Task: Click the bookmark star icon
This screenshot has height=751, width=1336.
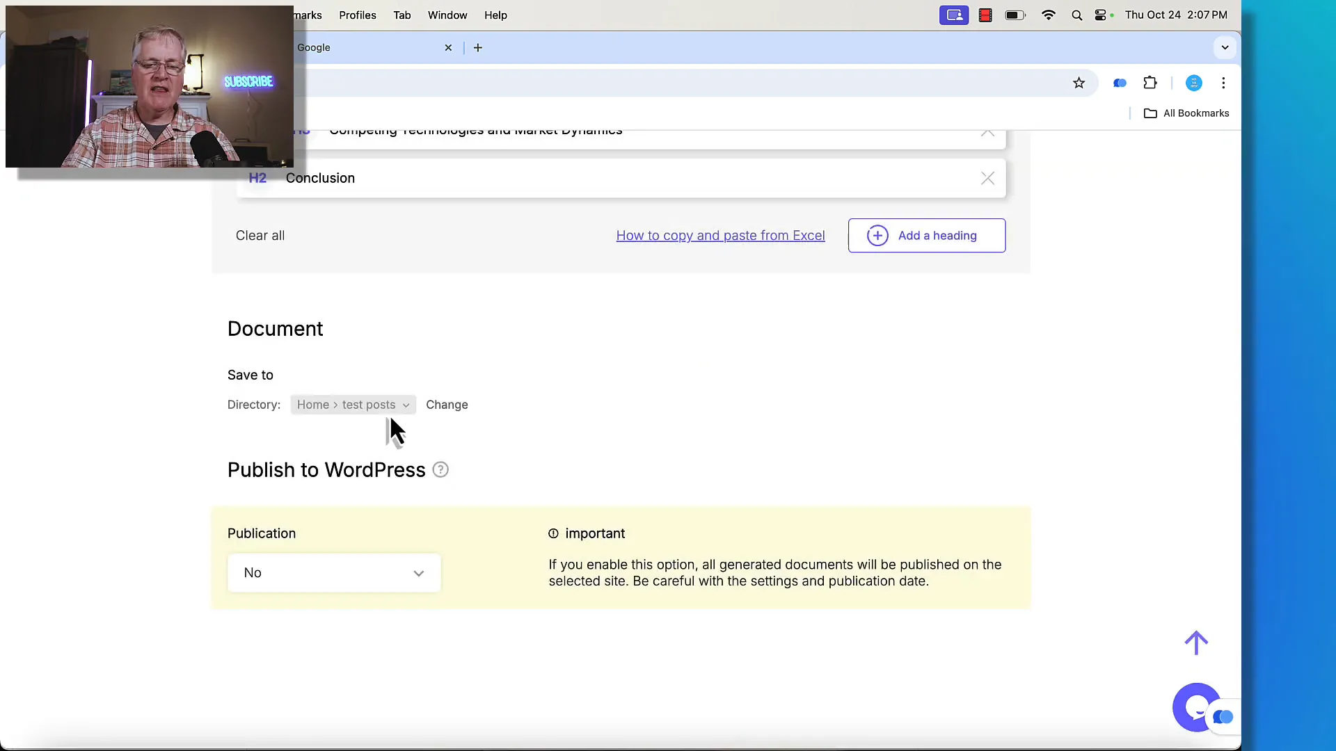Action: point(1079,83)
